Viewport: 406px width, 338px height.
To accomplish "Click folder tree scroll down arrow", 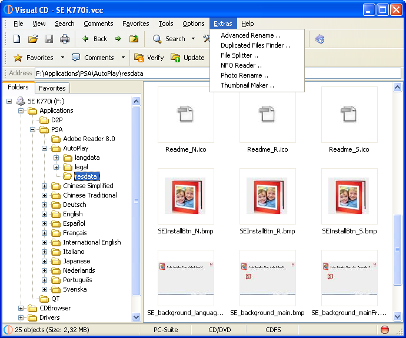I will pos(136,317).
